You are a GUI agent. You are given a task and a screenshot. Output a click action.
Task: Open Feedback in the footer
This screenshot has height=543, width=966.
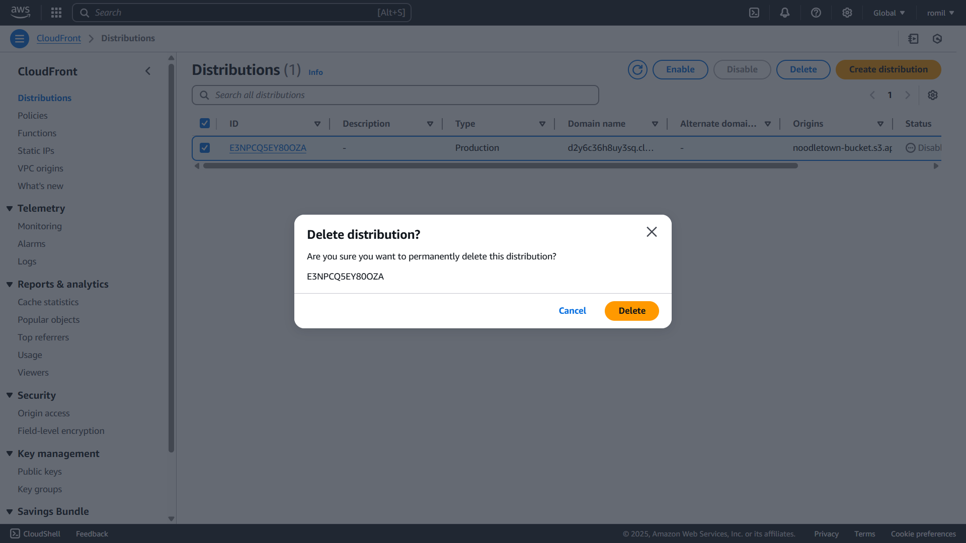tap(92, 534)
